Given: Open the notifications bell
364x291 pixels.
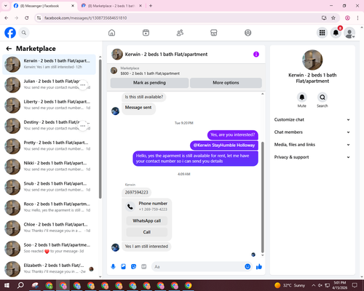Looking at the screenshot, I should [x=336, y=33].
